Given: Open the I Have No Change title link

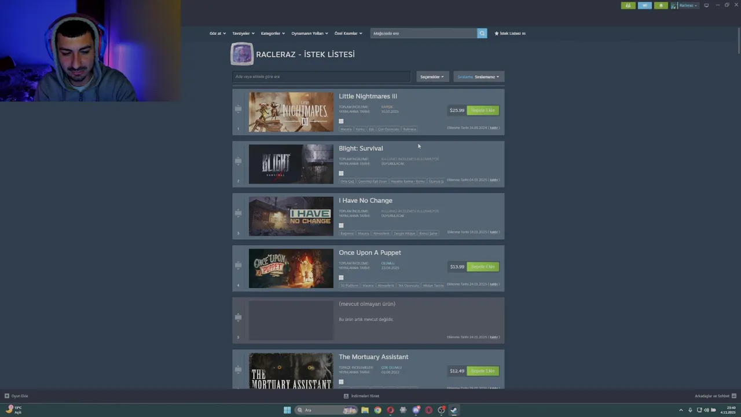Looking at the screenshot, I should click(365, 200).
